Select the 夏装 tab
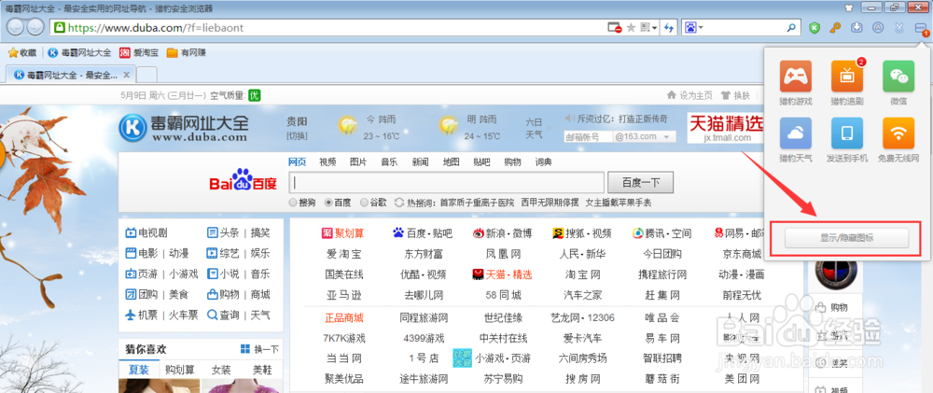This screenshot has height=393, width=933. (x=139, y=370)
